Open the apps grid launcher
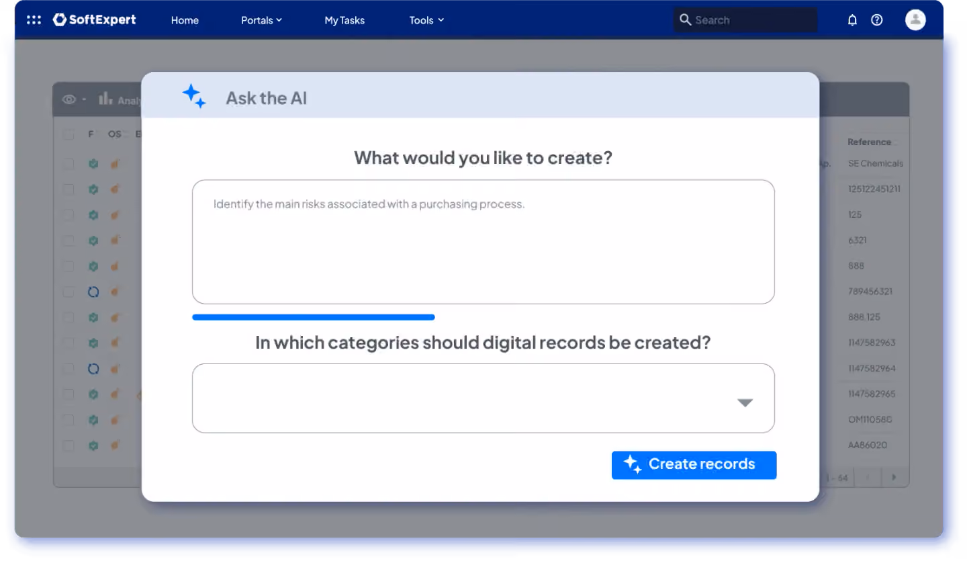The width and height of the screenshot is (967, 561). coord(34,20)
